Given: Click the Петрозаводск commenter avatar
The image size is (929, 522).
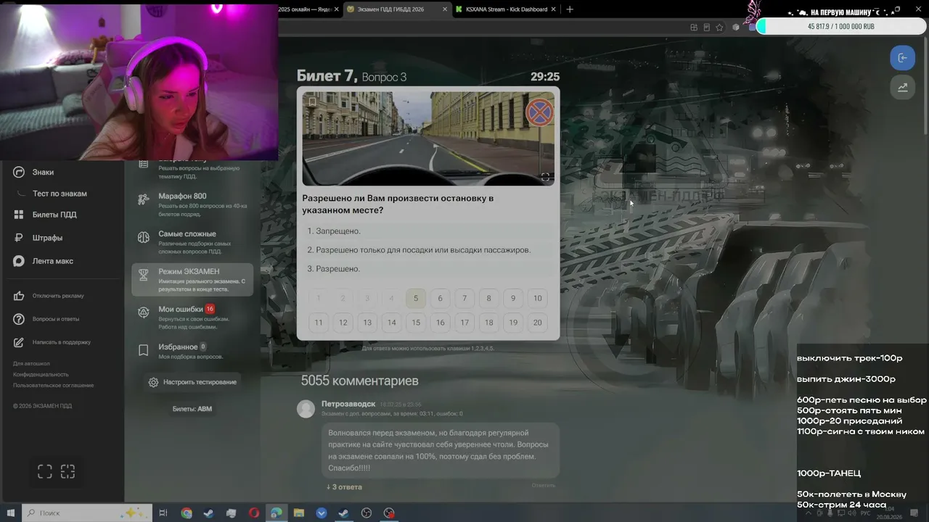Looking at the screenshot, I should (306, 409).
